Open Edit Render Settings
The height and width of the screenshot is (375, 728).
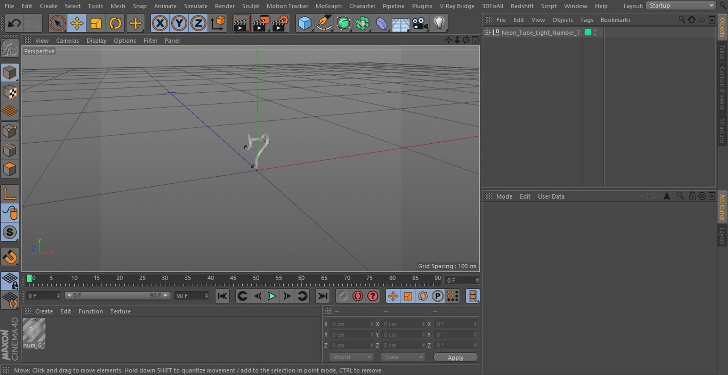tap(281, 23)
